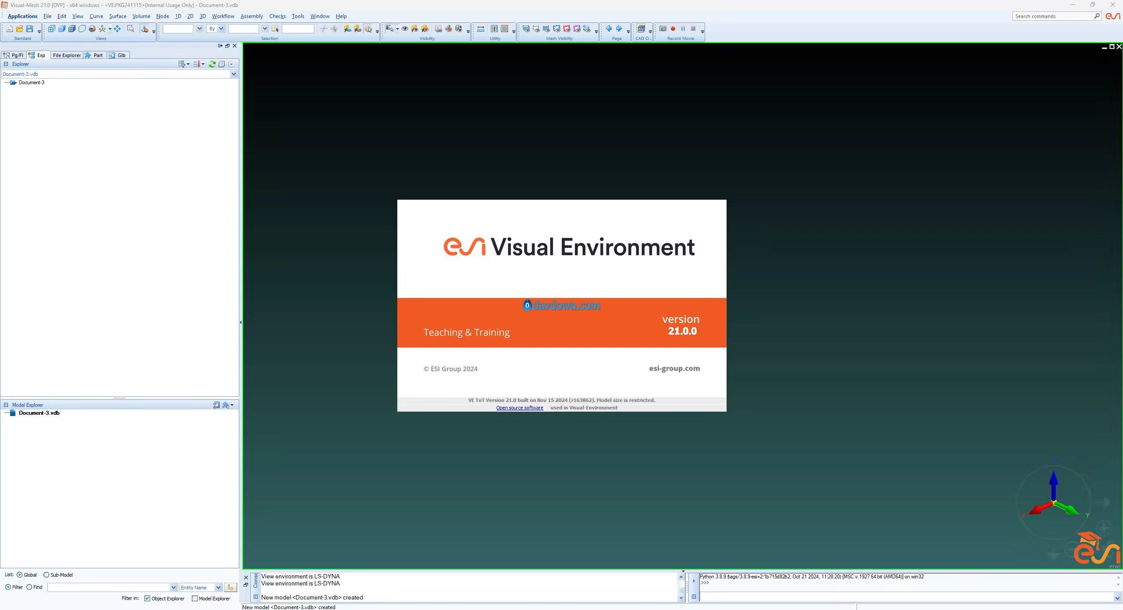Enable the Model Explorer filter checkbox
The width and height of the screenshot is (1123, 610).
coord(194,599)
